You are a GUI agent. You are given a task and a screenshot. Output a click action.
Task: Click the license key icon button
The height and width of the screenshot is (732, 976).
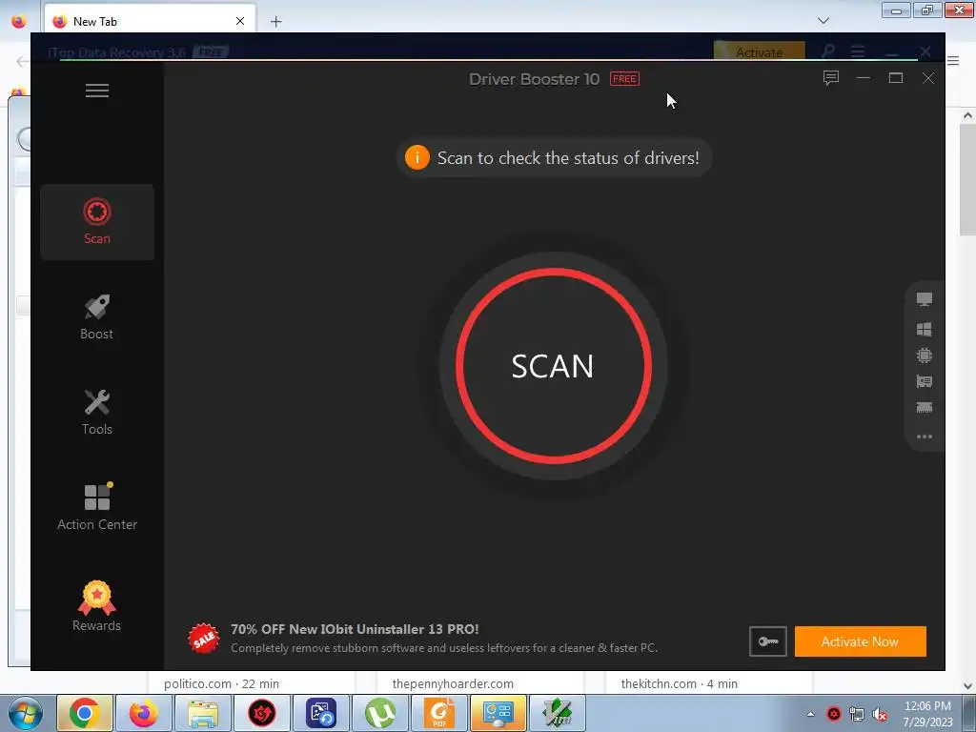[767, 641]
